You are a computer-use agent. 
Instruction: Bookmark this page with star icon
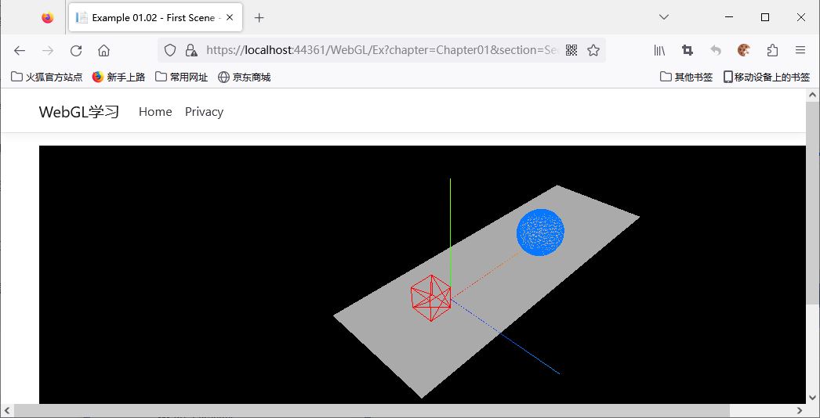(x=593, y=50)
